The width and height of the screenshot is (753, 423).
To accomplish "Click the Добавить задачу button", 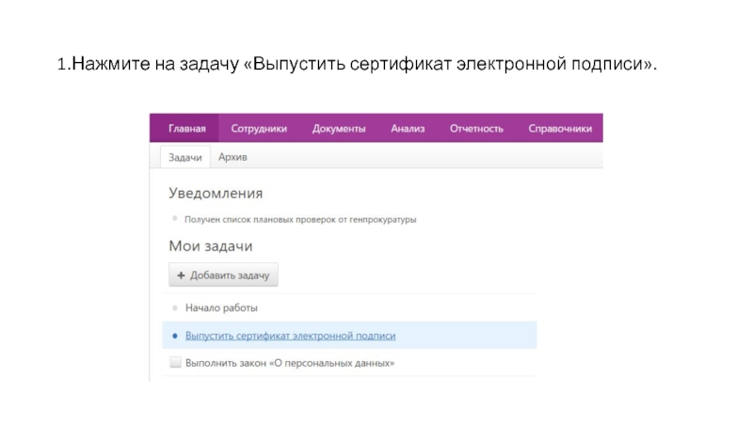I will (223, 274).
